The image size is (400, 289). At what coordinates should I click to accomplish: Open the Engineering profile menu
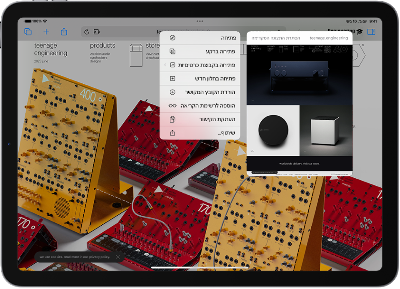[345, 31]
